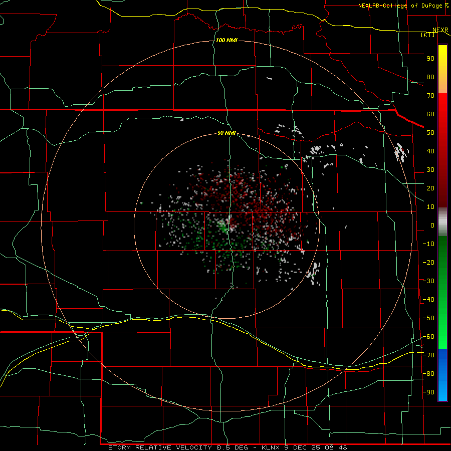Click the KLNX radar site identifier
The width and height of the screenshot is (451, 451).
271,447
